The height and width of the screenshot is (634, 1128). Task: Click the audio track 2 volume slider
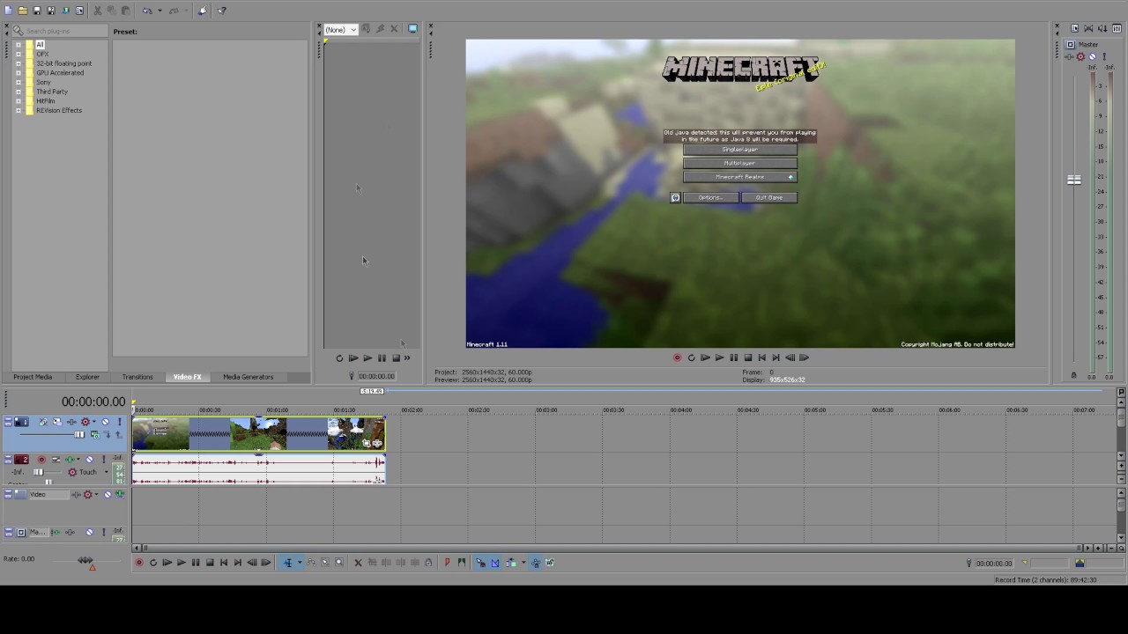[x=38, y=472]
